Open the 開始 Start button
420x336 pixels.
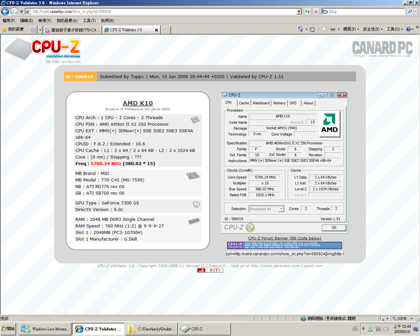[9, 329]
